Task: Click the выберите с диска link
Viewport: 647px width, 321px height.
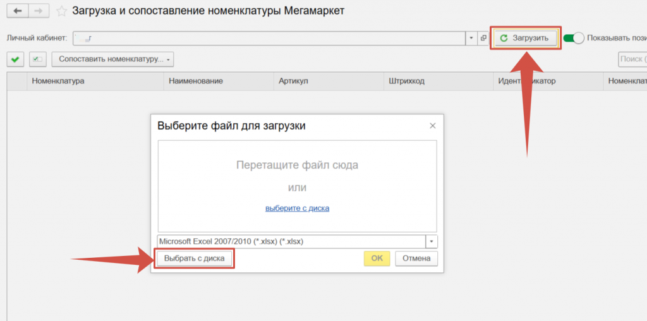Action: [297, 208]
